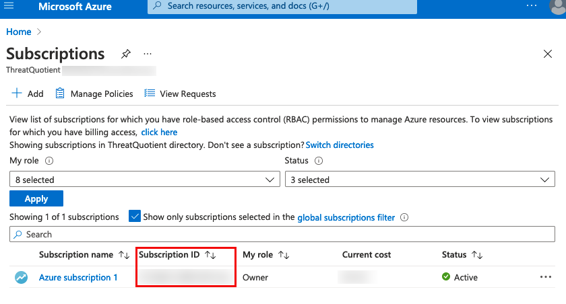Close the Subscriptions blade
The height and width of the screenshot is (304, 566).
pos(548,54)
